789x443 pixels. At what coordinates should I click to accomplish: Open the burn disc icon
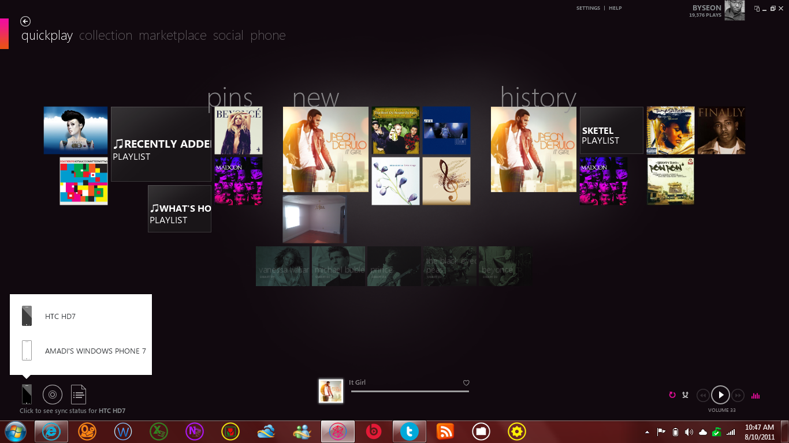point(53,395)
